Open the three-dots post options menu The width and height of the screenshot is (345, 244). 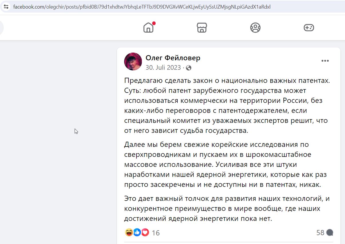click(325, 61)
